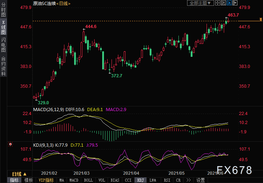Select the LW& indicator
Image resolution: width=263 pixels, height=183 pixels.
tap(153, 180)
